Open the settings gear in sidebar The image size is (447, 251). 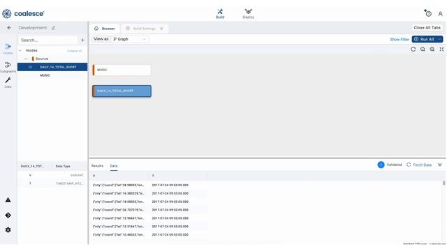tap(8, 229)
